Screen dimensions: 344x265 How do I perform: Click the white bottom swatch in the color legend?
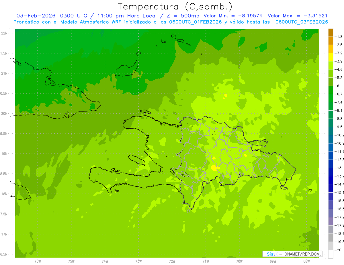(331, 254)
